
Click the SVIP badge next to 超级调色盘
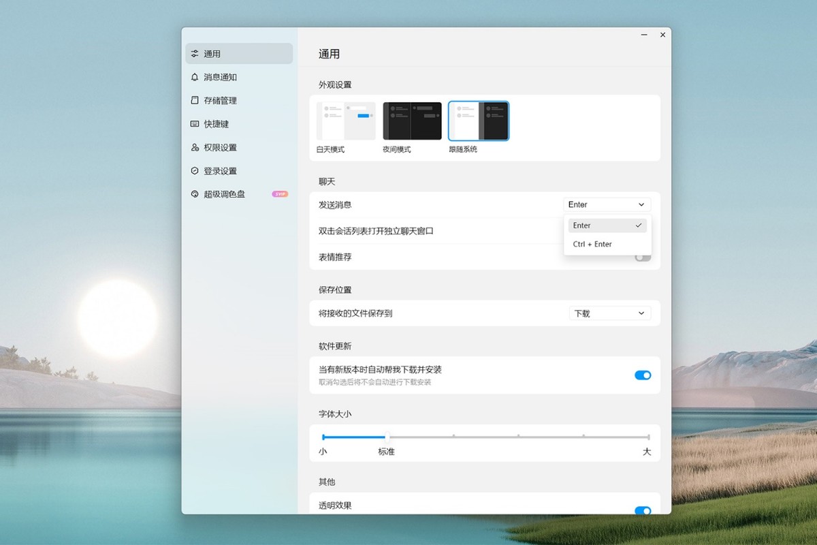(278, 194)
